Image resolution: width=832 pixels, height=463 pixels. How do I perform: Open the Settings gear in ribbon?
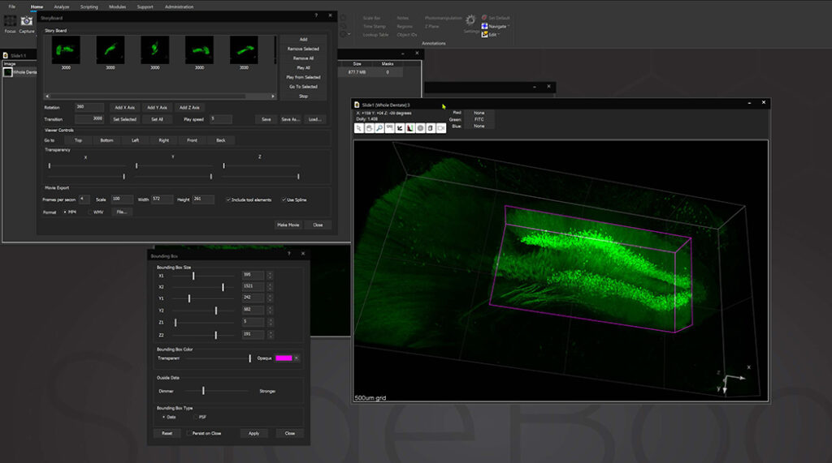pyautogui.click(x=470, y=20)
